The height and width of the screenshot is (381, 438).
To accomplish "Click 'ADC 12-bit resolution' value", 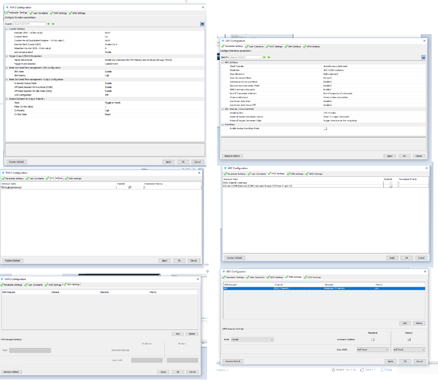I will point(333,70).
